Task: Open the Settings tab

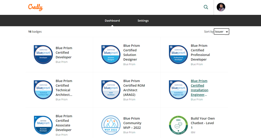Action: click(143, 21)
